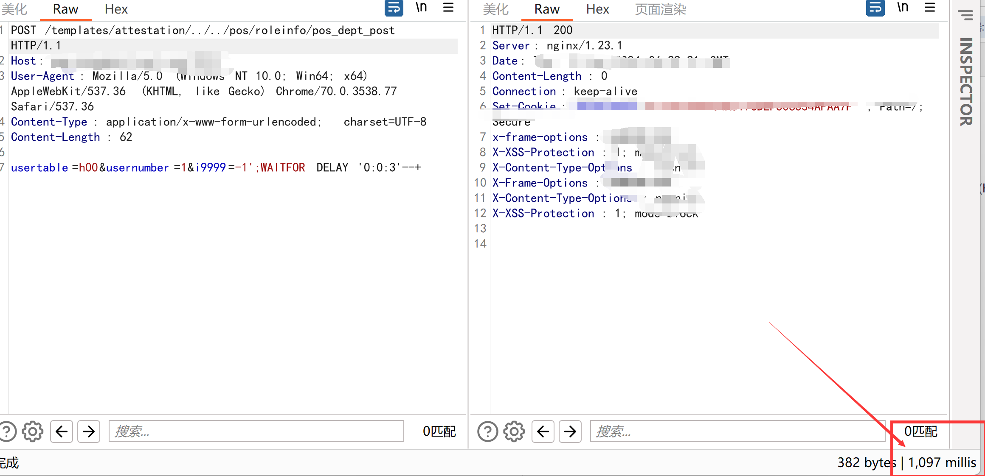The width and height of the screenshot is (985, 476).
Task: Click response search help question-mark icon
Action: (487, 431)
